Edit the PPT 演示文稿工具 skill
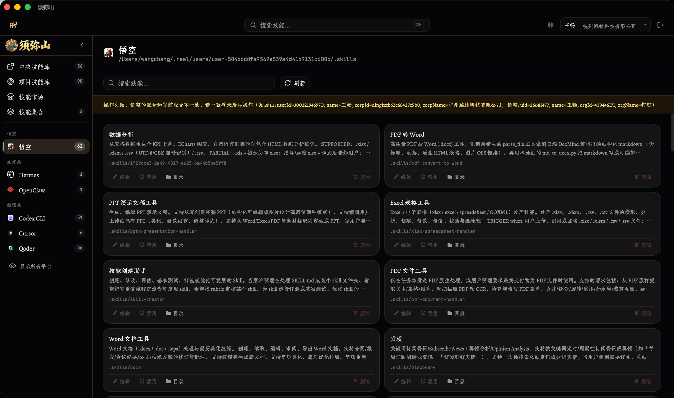The width and height of the screenshot is (674, 398). pyautogui.click(x=121, y=245)
